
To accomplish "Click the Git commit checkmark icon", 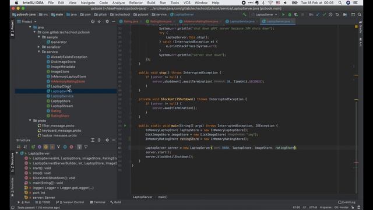I will [x=324, y=15].
